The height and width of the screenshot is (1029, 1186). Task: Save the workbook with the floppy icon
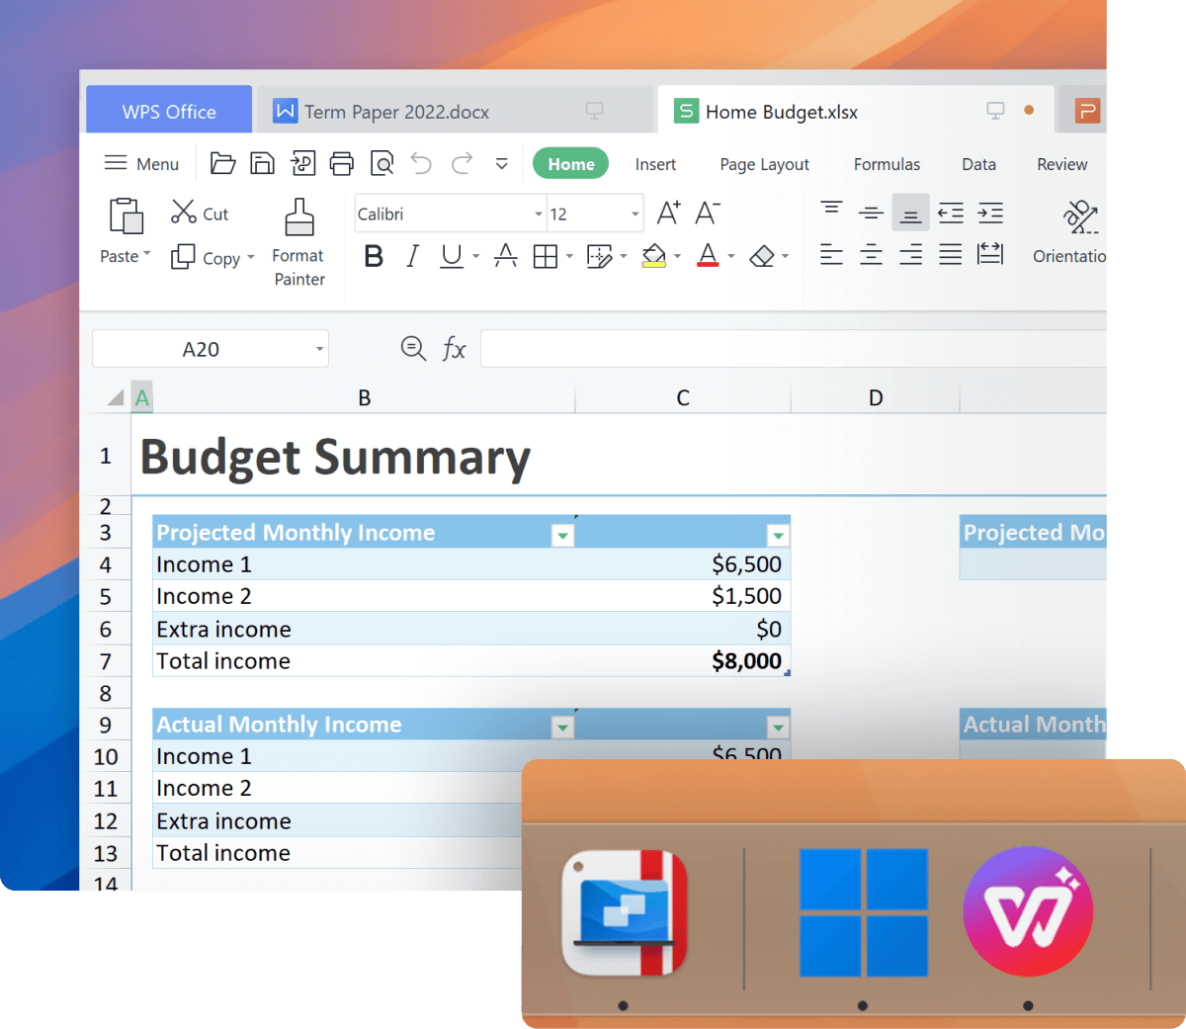tap(262, 164)
